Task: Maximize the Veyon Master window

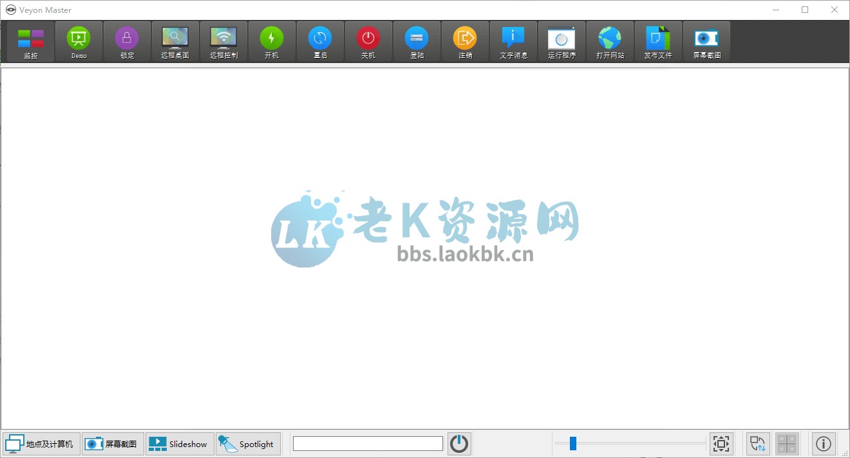Action: point(805,10)
